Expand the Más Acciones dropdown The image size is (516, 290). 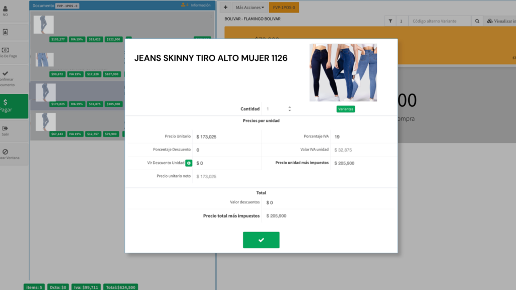tap(250, 8)
